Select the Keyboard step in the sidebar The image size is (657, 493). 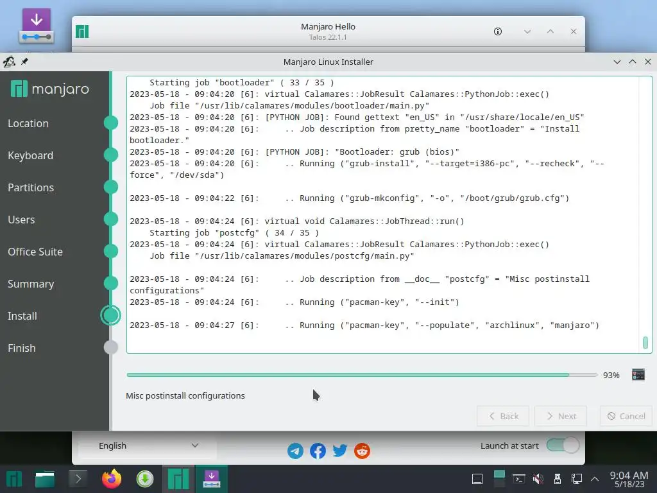[31, 155]
